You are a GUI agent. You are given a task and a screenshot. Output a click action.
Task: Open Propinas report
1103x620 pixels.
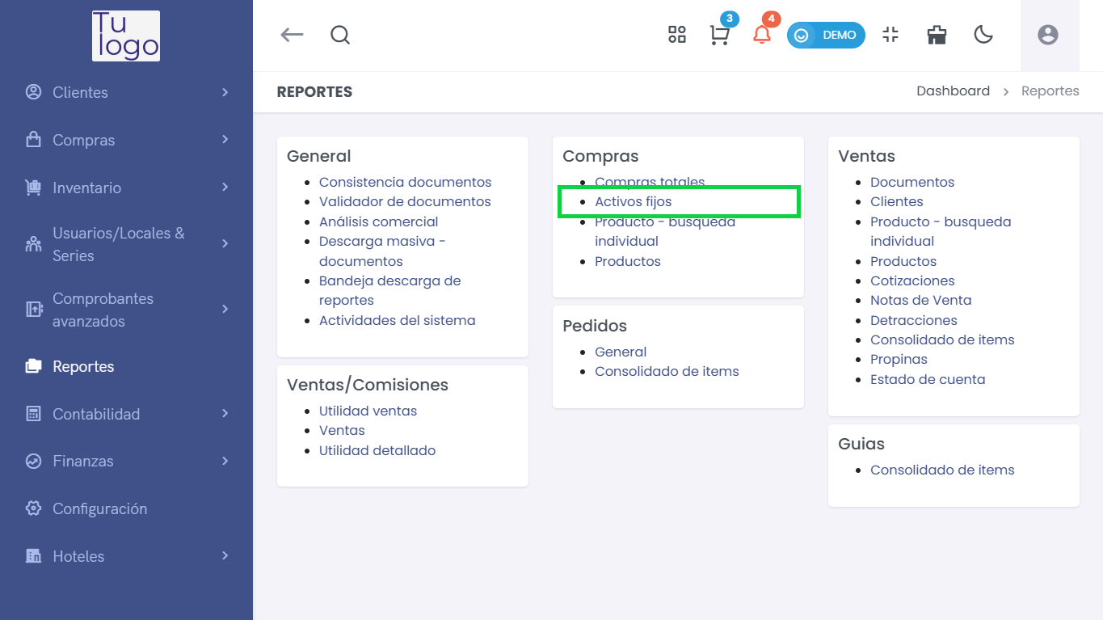[x=899, y=359]
